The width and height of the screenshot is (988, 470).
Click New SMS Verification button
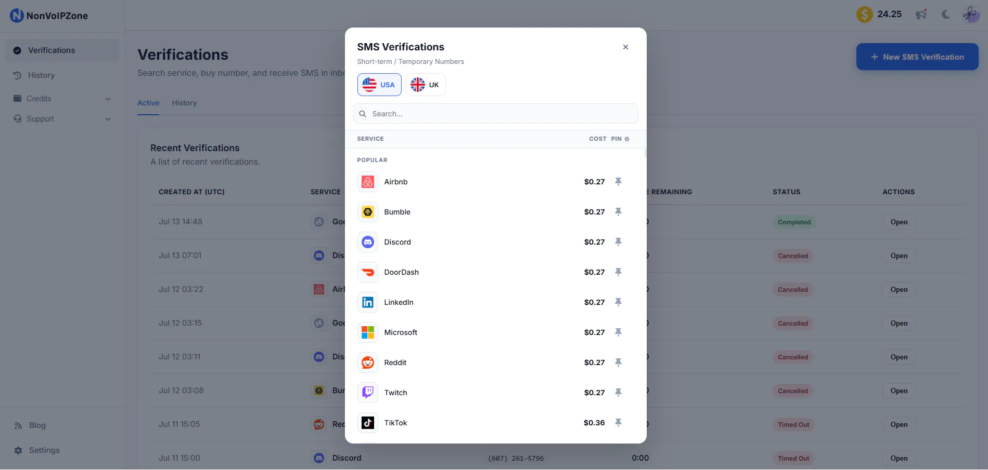[x=917, y=57]
